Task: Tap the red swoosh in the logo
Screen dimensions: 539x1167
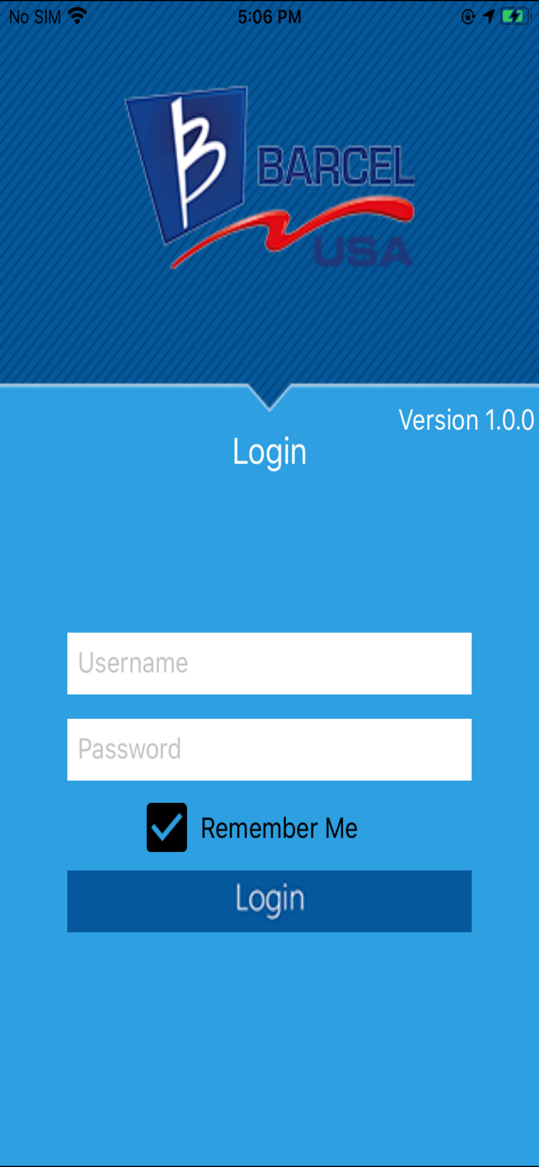Action: point(292,230)
